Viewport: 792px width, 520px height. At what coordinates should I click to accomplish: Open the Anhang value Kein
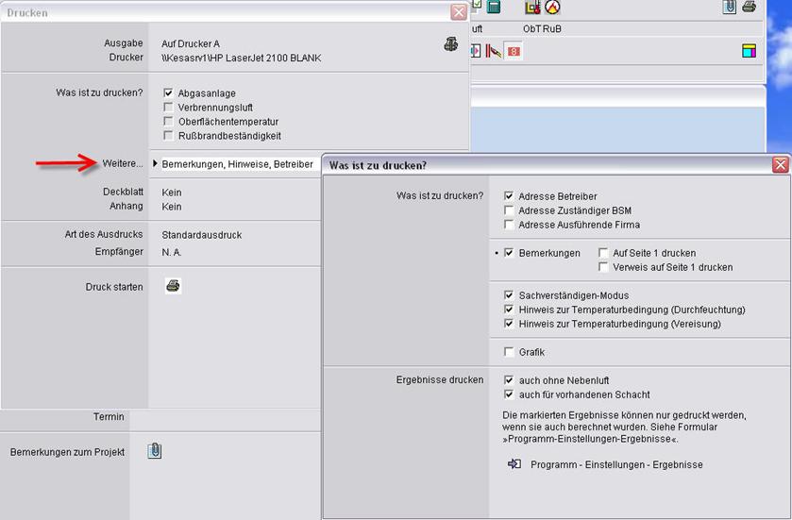(x=172, y=207)
